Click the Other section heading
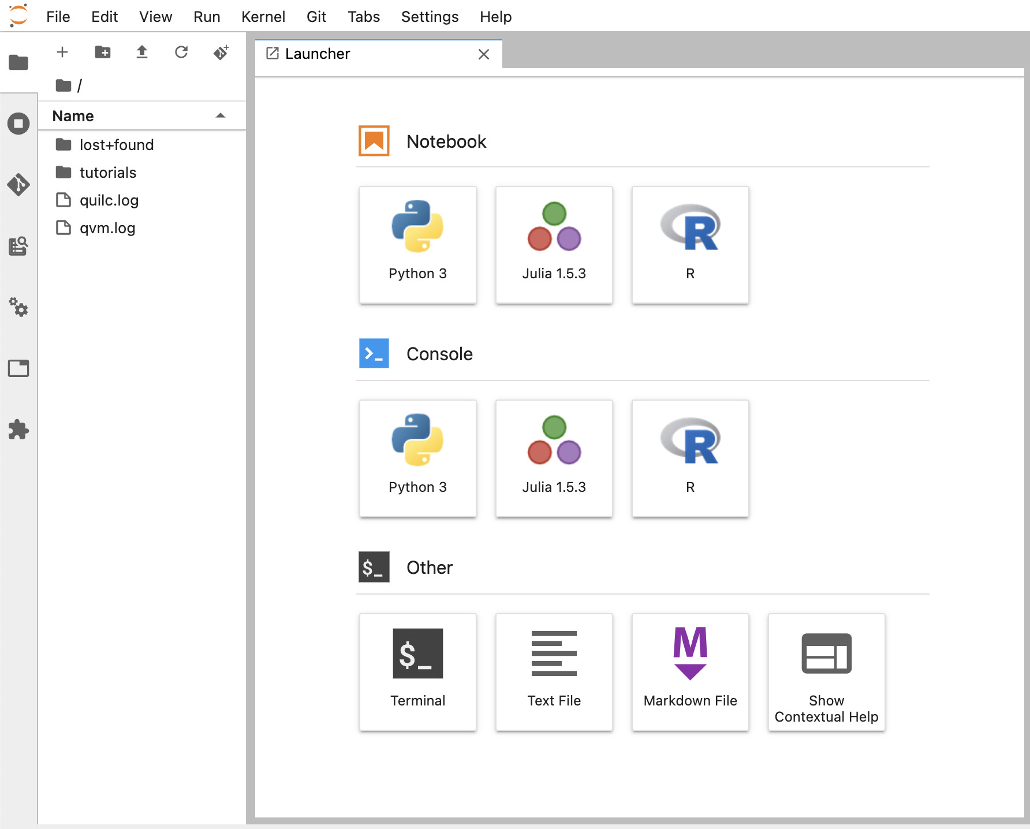The width and height of the screenshot is (1030, 829). point(430,567)
